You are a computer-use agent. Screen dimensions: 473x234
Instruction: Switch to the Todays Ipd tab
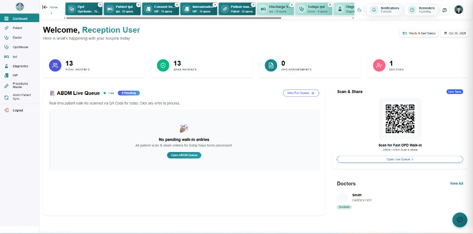(x=314, y=9)
